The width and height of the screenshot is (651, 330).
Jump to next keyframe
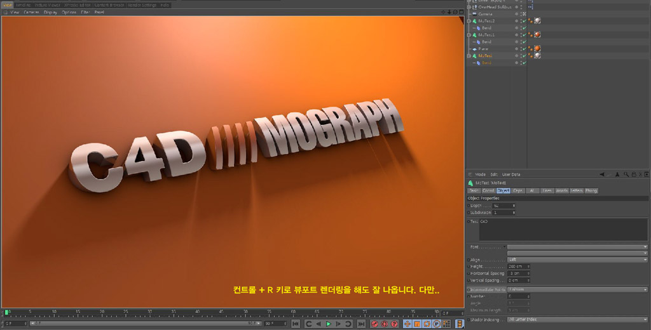(348, 324)
